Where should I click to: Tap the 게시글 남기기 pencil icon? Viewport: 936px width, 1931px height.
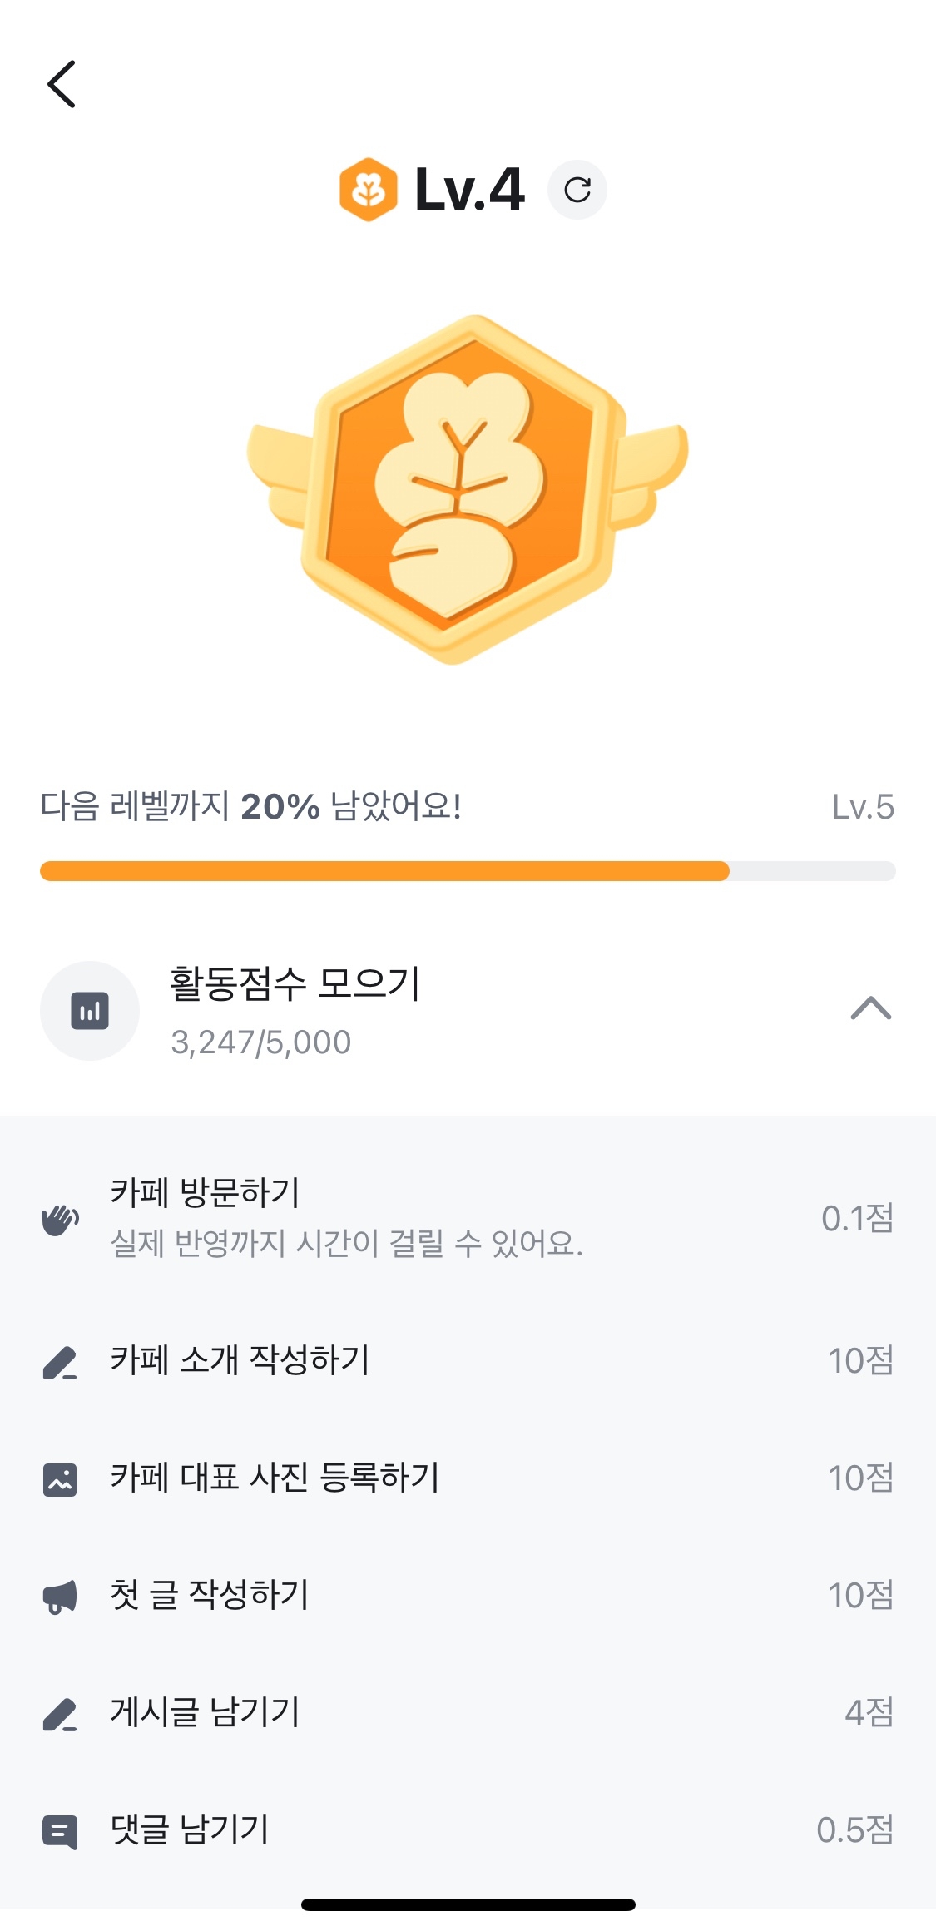click(60, 1715)
